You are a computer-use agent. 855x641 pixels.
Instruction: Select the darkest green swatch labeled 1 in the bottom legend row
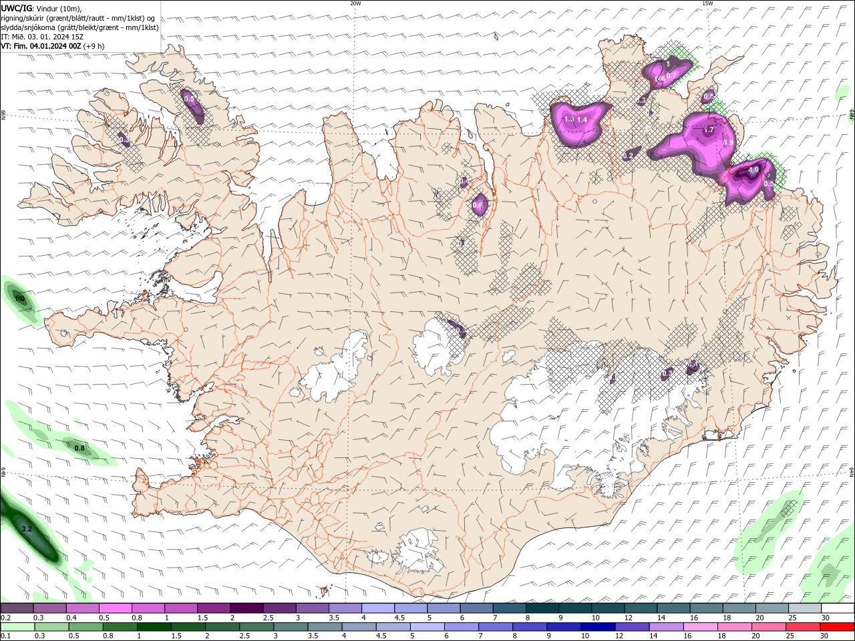pyautogui.click(x=154, y=626)
